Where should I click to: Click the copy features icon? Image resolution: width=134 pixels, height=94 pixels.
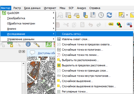click(74, 25)
